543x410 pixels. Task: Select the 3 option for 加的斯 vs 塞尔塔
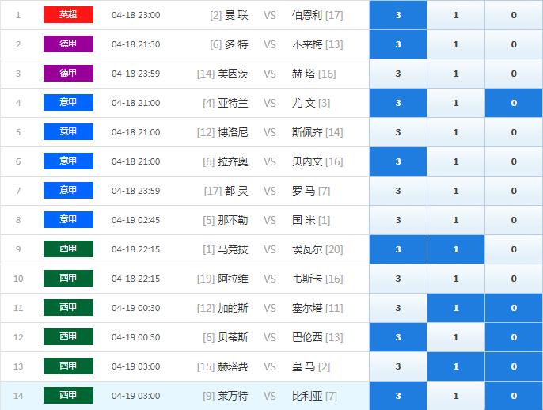tap(398, 308)
